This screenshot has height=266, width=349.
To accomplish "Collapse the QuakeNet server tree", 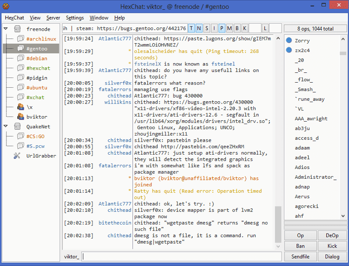I will coord(6,127).
